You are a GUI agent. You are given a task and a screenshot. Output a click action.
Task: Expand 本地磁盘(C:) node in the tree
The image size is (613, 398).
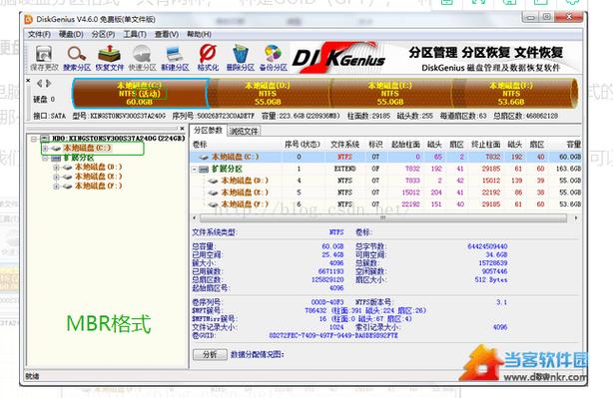click(x=45, y=149)
